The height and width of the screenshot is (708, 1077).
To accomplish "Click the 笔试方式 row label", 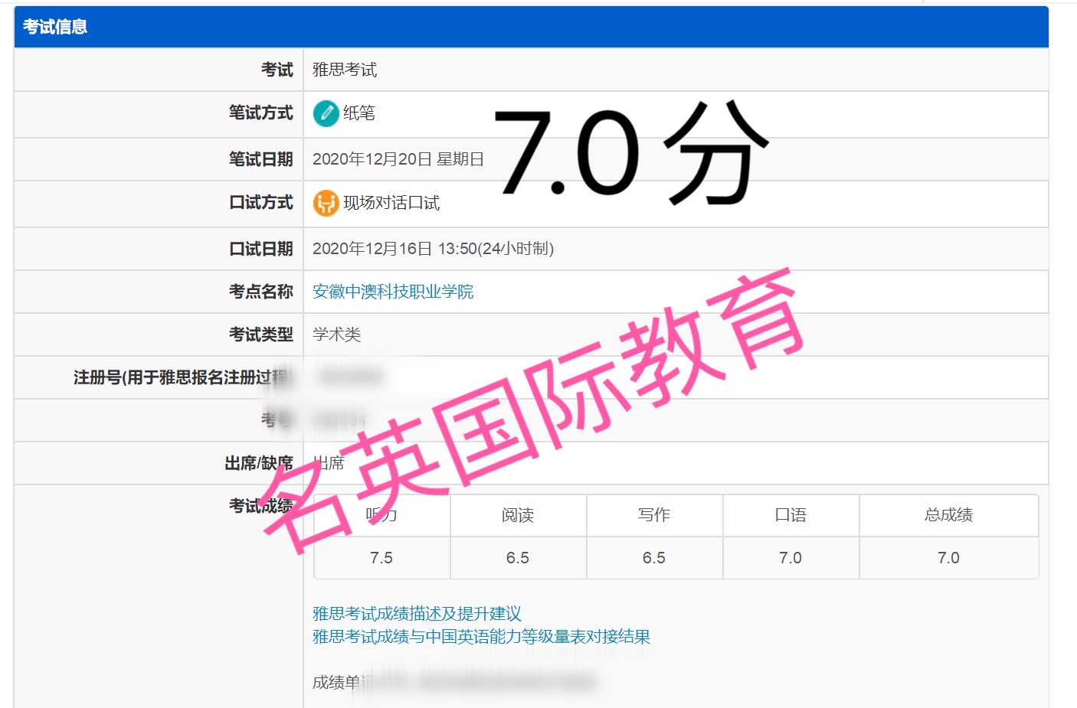I will pos(261,113).
